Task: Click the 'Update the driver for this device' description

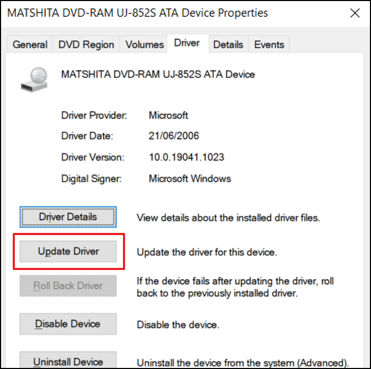Action: 207,252
